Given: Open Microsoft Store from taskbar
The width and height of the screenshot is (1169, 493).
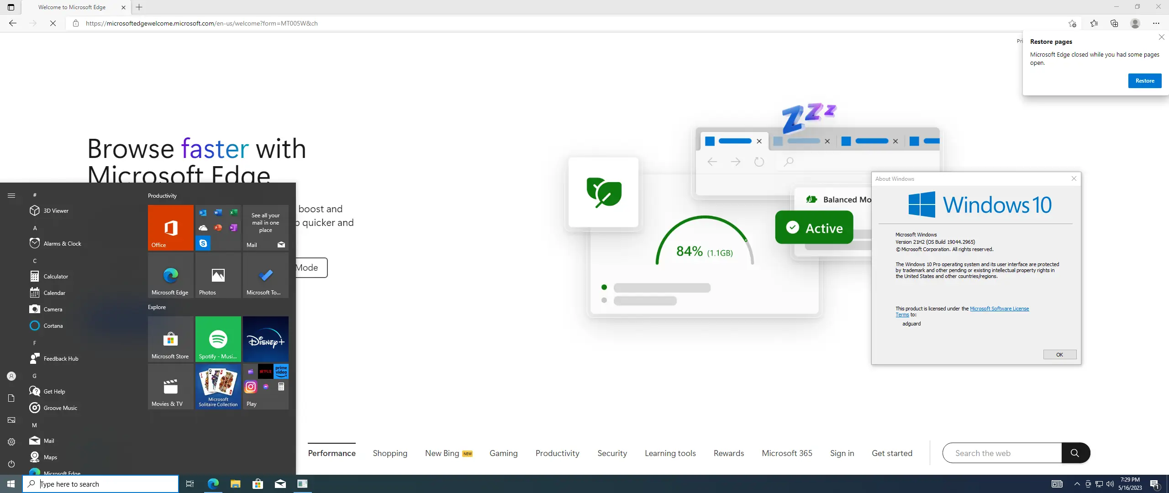Looking at the screenshot, I should pyautogui.click(x=258, y=484).
